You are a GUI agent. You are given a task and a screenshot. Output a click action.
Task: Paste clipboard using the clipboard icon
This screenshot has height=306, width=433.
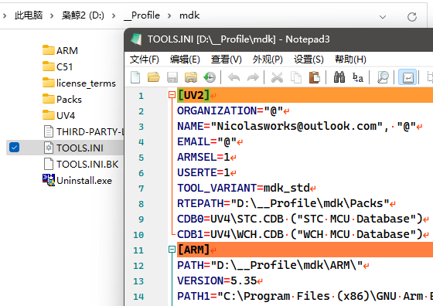point(314,77)
